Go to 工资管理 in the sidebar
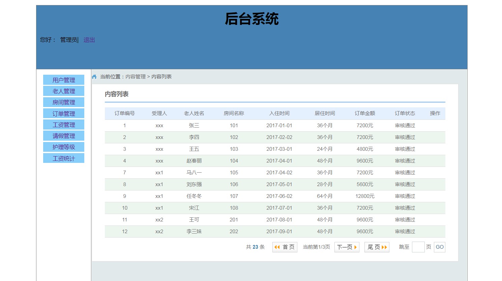Image resolution: width=502 pixels, height=281 pixels. (64, 125)
